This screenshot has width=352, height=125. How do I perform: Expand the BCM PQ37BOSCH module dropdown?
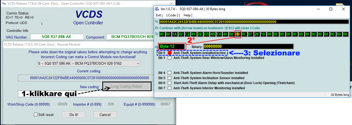89,64
